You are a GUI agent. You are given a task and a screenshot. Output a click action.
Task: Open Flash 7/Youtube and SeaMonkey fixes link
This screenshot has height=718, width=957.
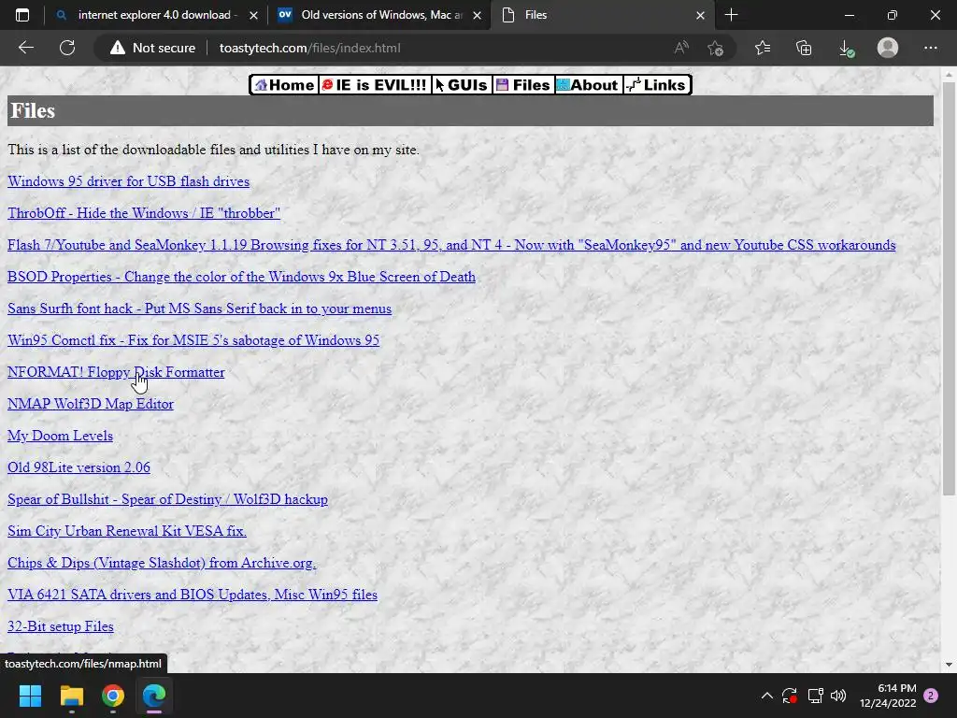point(451,245)
